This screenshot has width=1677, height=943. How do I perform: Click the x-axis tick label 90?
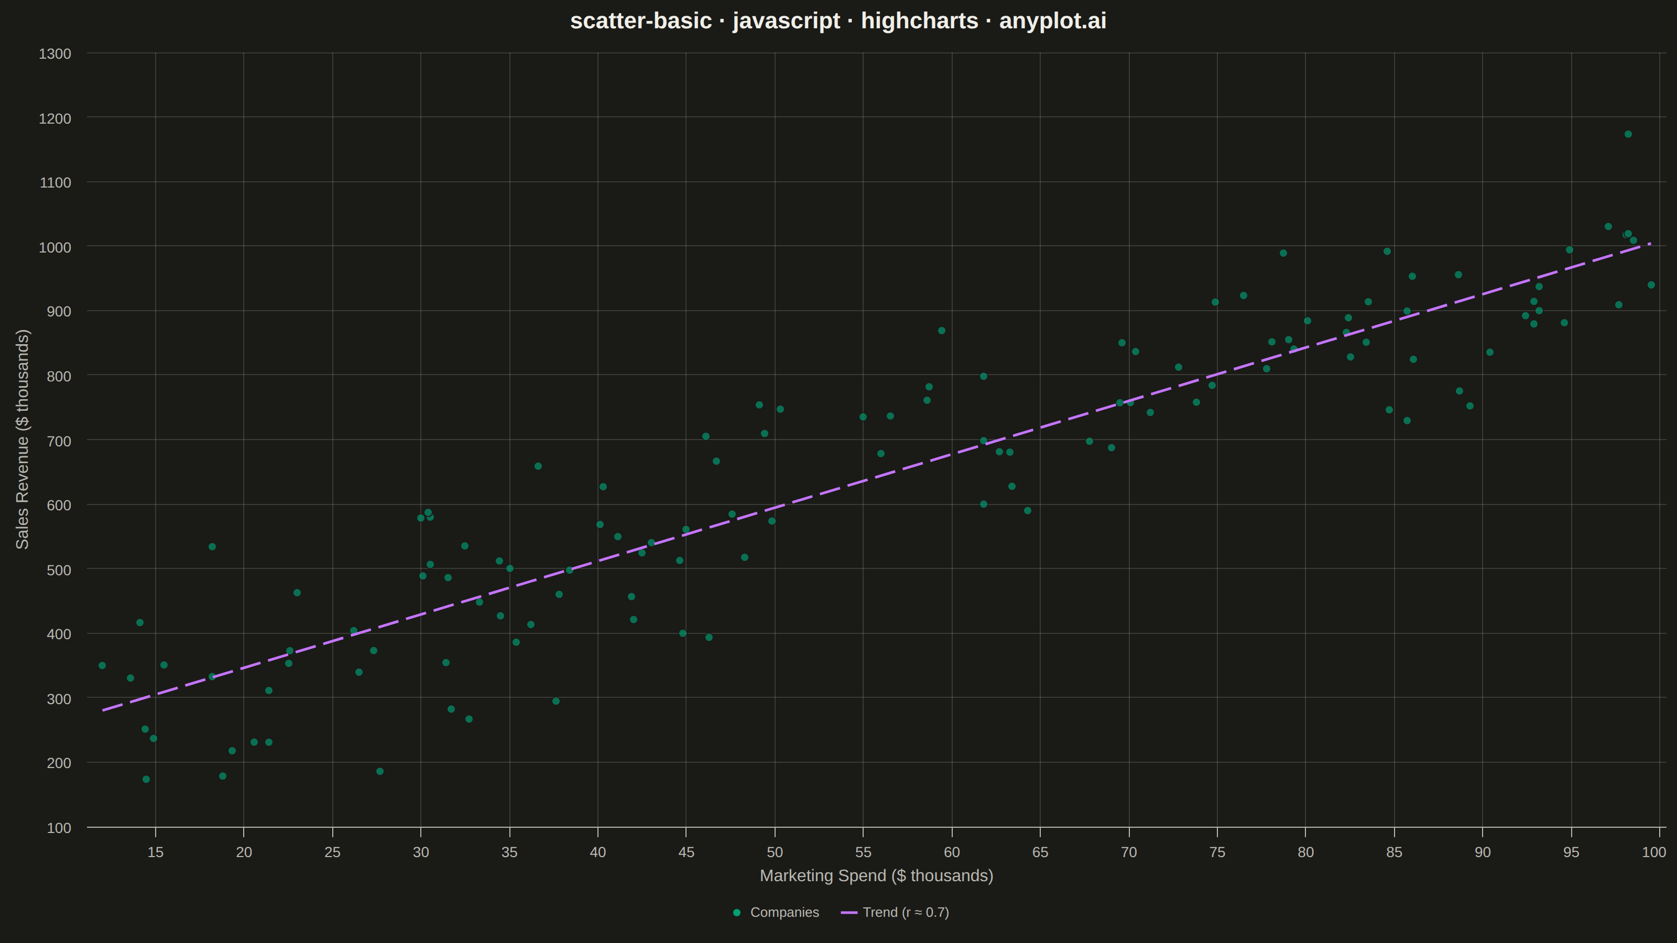click(1483, 852)
